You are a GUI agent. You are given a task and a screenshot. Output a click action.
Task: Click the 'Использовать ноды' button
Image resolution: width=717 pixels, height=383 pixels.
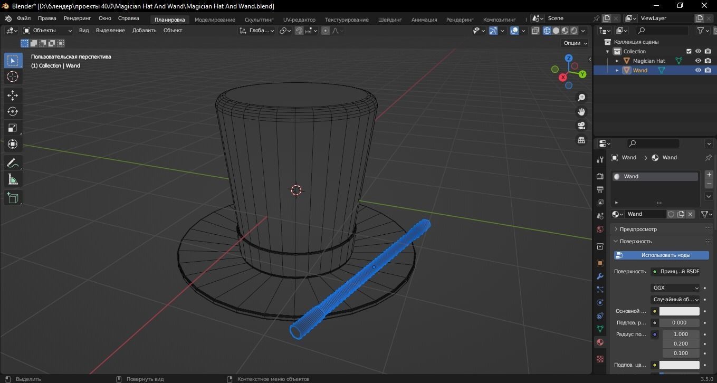[662, 255]
